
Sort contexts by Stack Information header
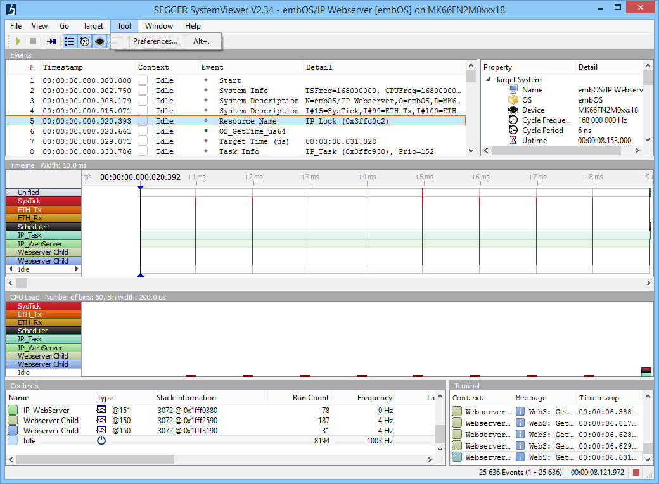210,397
